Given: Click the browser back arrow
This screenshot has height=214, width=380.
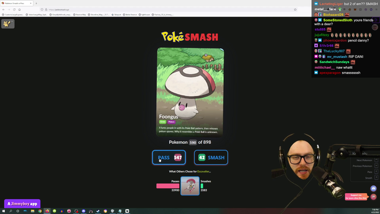Looking at the screenshot, I should [x=4, y=10].
